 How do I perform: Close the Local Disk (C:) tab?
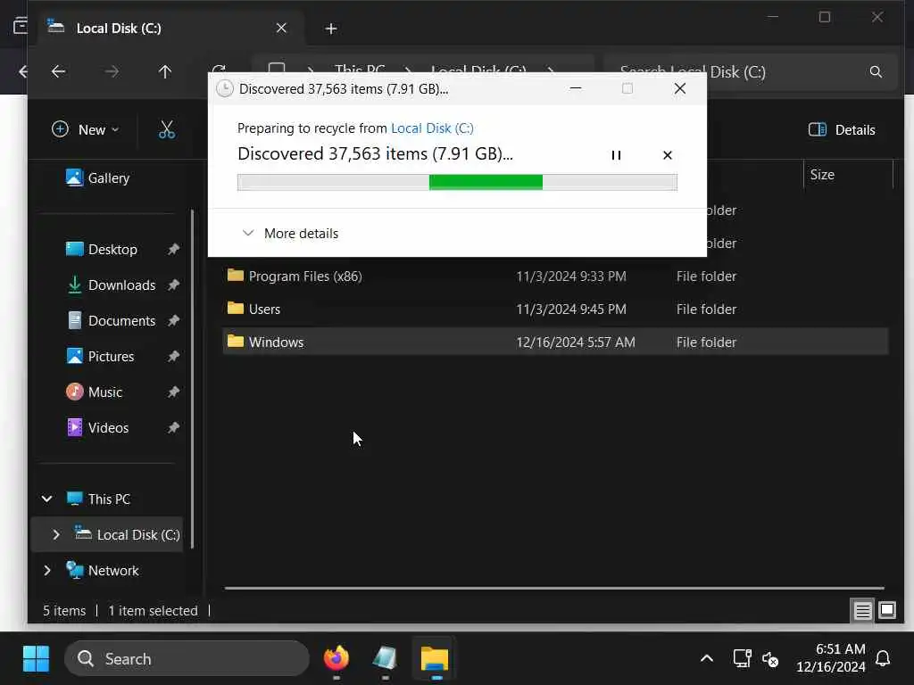[281, 28]
